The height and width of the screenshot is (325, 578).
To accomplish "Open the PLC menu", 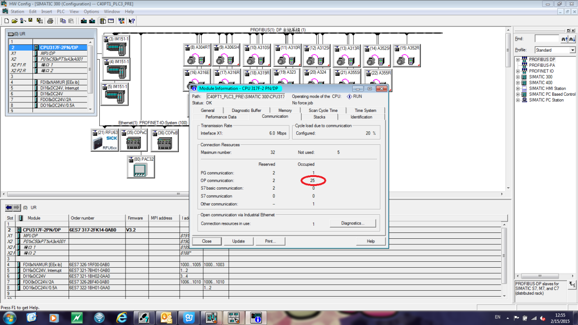I will click(61, 11).
